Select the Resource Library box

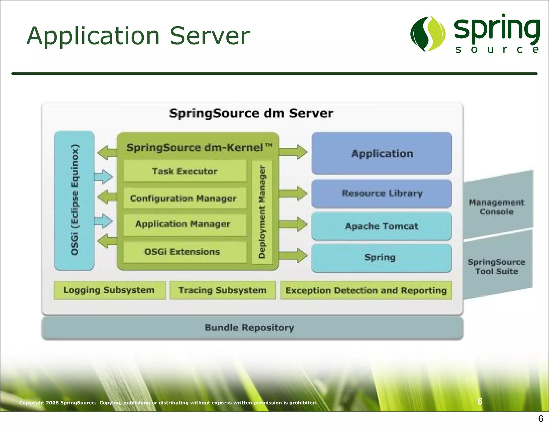point(381,193)
